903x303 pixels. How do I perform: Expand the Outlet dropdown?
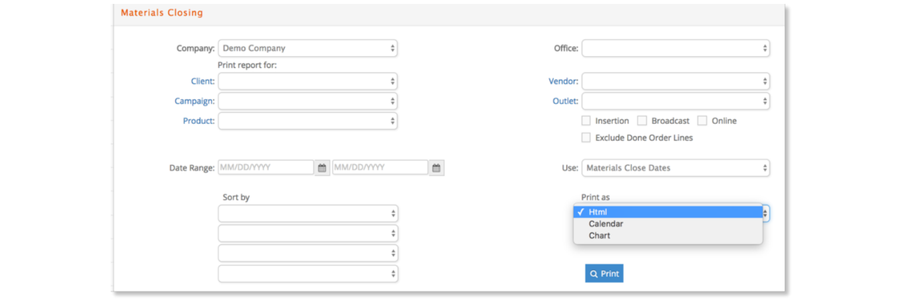point(676,101)
